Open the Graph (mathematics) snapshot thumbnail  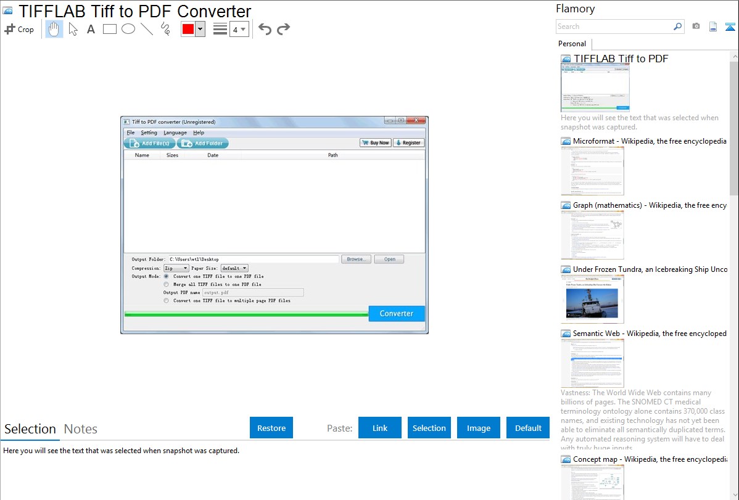click(592, 235)
